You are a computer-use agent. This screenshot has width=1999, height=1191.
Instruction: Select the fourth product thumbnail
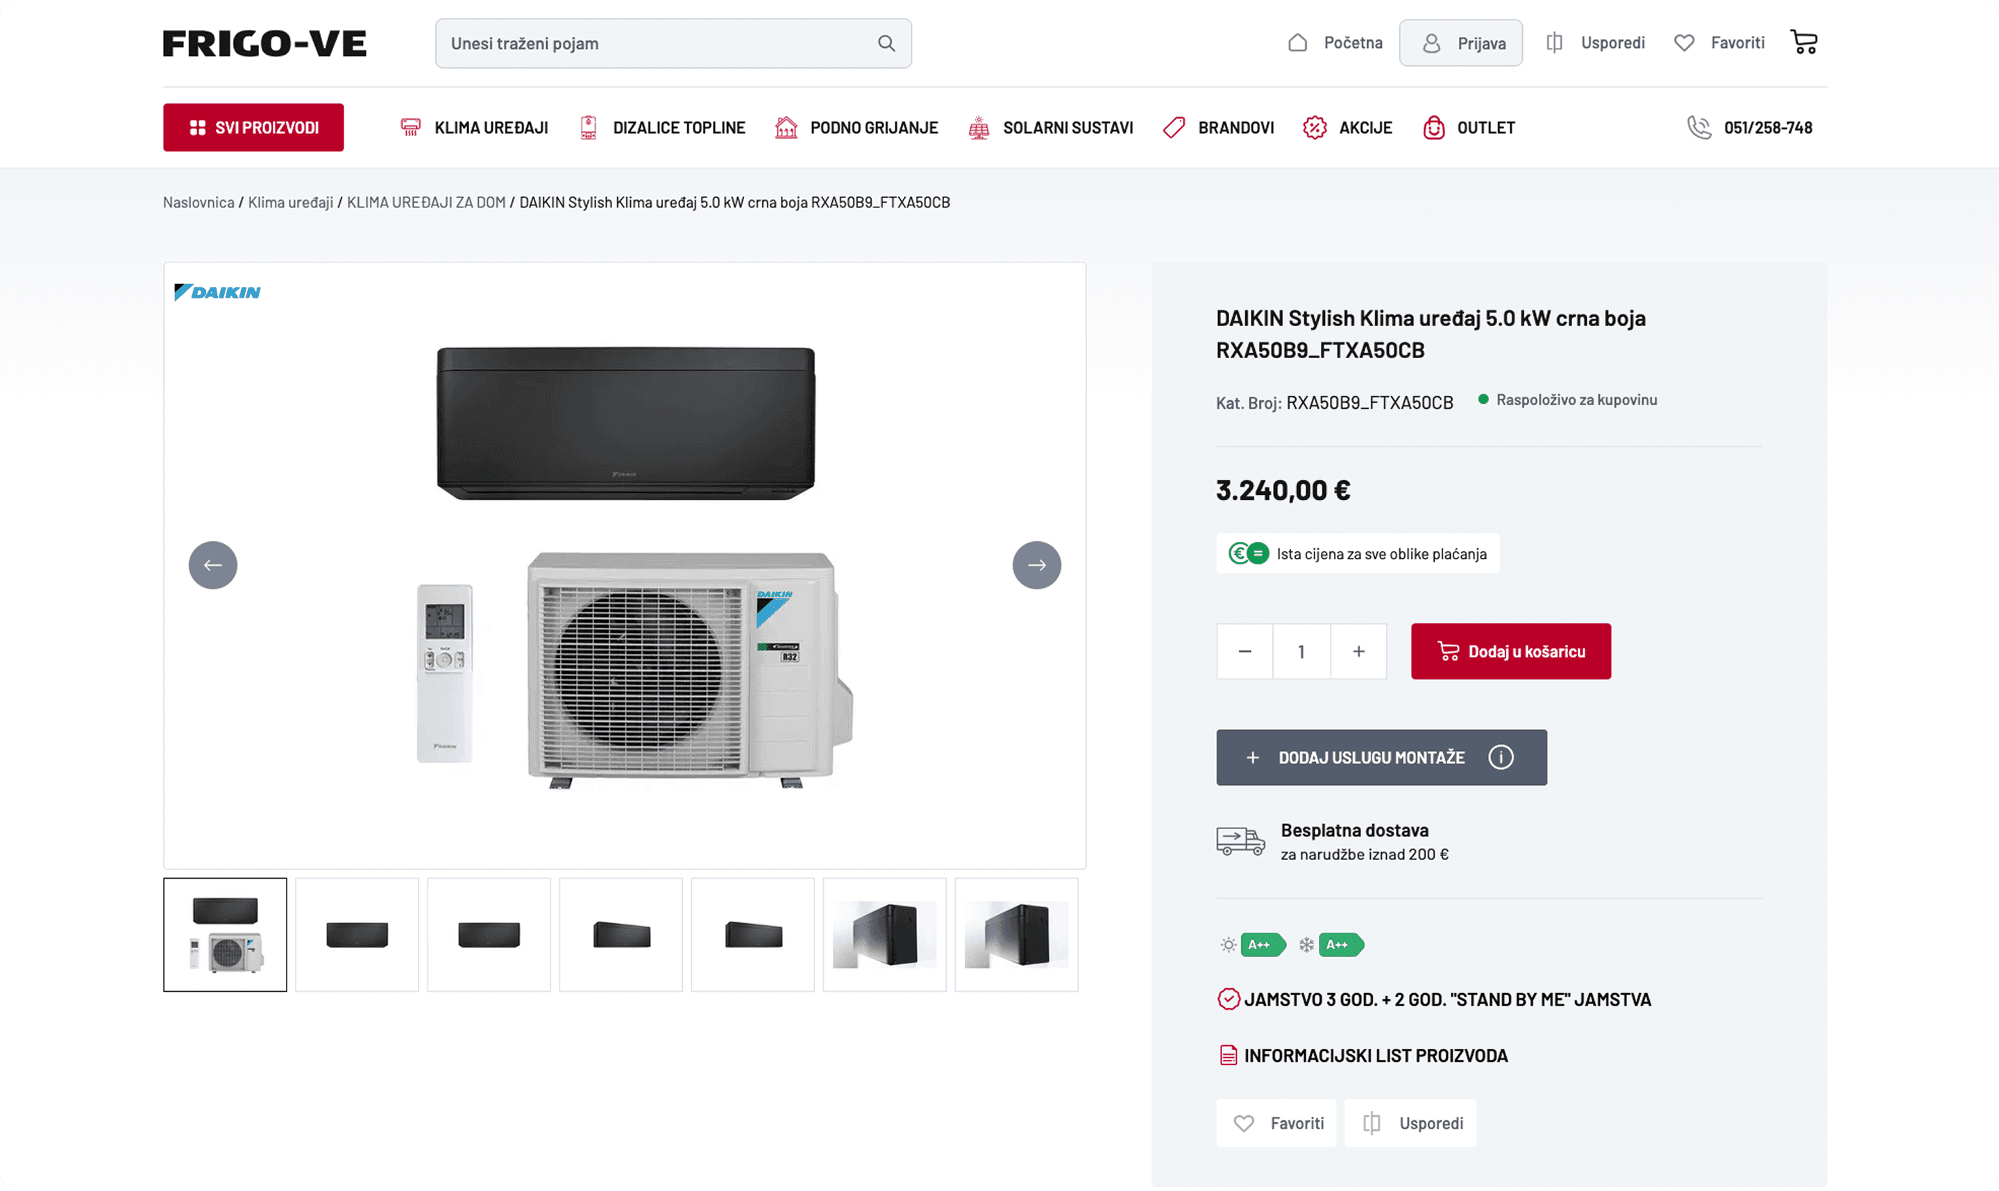pos(621,935)
